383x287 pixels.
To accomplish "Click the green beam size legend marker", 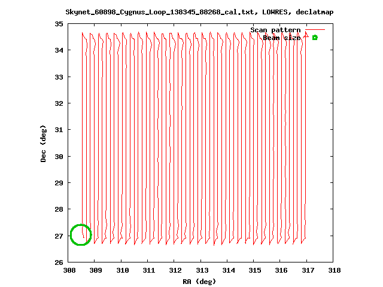I will 315,38.
